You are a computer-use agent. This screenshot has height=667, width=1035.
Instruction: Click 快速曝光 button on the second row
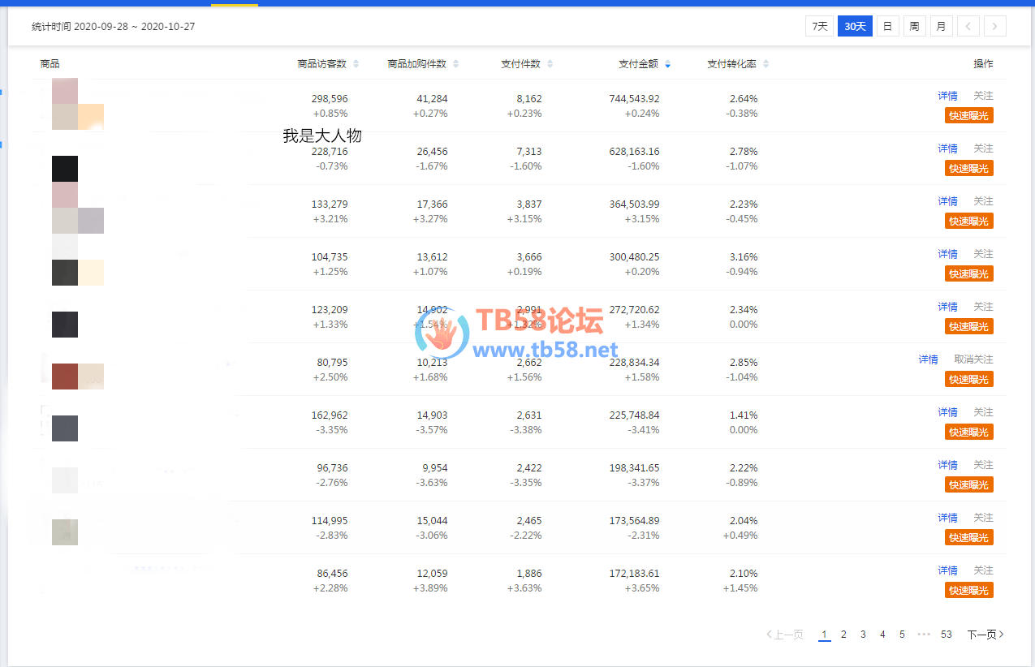point(968,168)
